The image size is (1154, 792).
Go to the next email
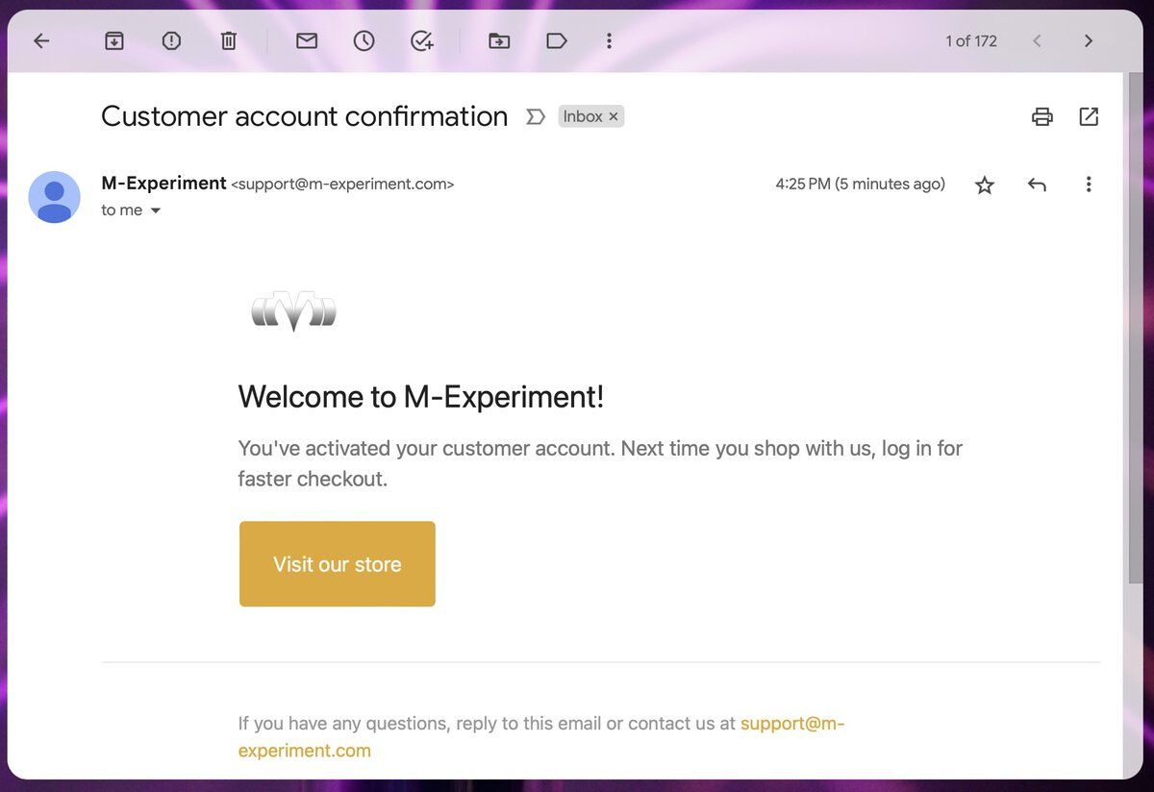click(x=1088, y=40)
